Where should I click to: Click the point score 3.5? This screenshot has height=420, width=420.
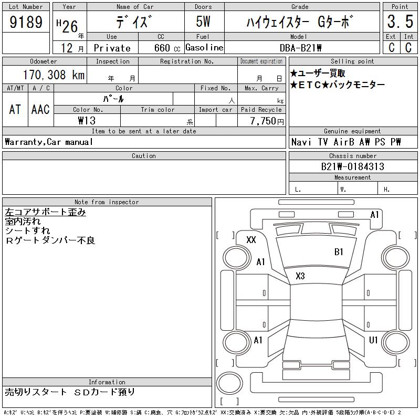tap(400, 22)
